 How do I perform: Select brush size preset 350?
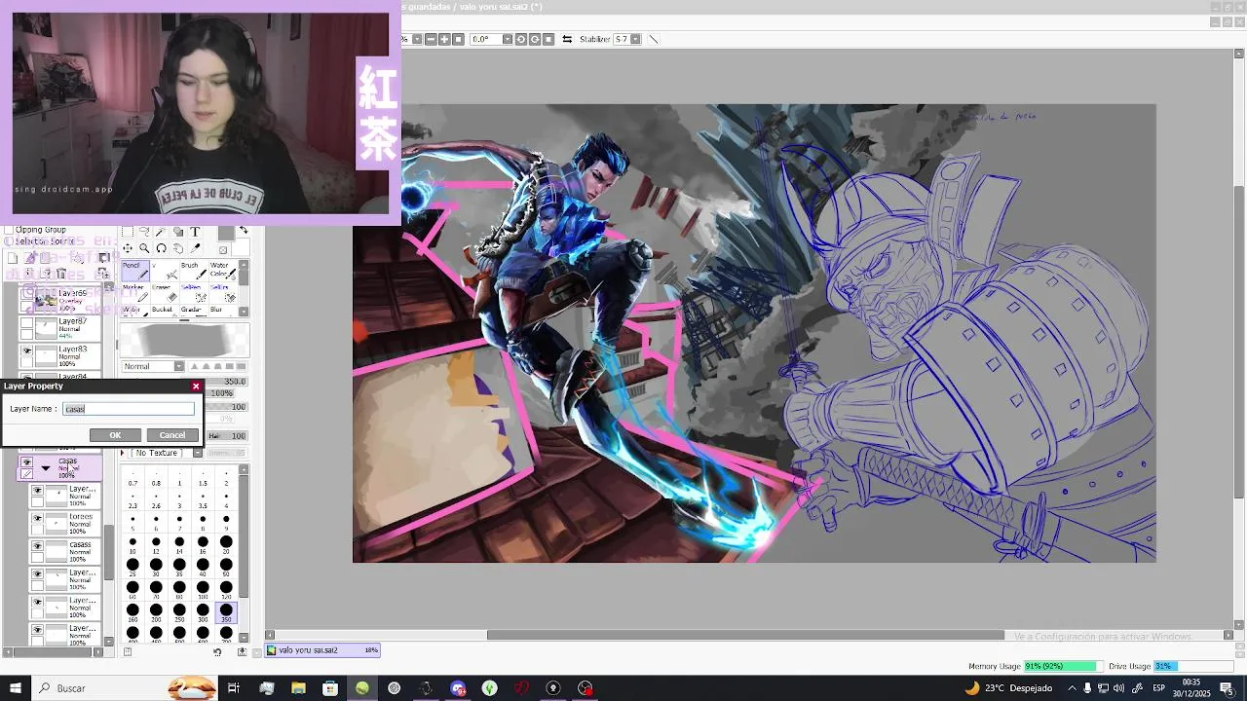coord(226,613)
